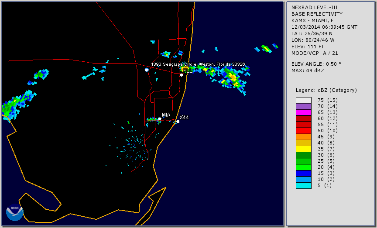Click the Weston address location marker
The width and height of the screenshot is (377, 228).
[x=147, y=70]
